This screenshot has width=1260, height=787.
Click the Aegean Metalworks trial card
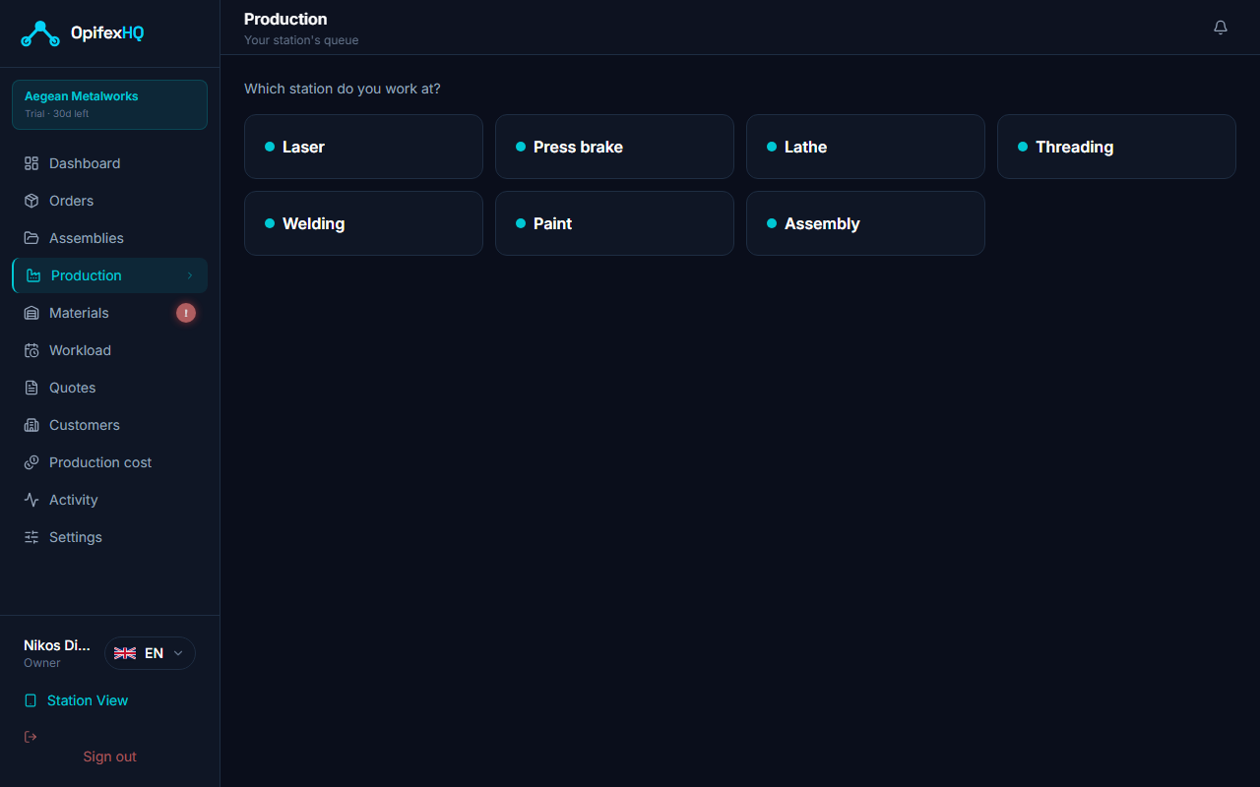point(109,104)
